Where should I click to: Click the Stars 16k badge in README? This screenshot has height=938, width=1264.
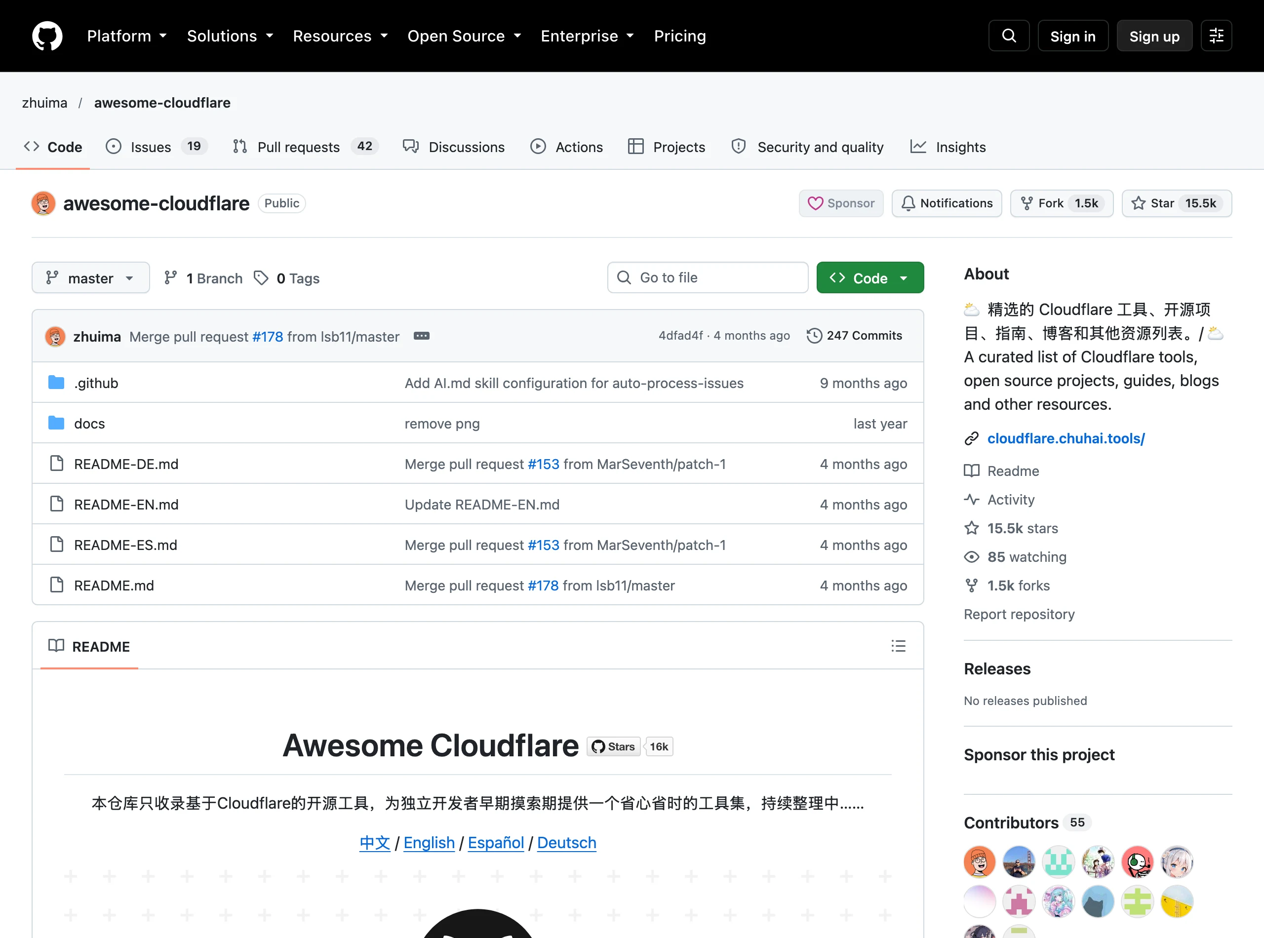pyautogui.click(x=630, y=746)
